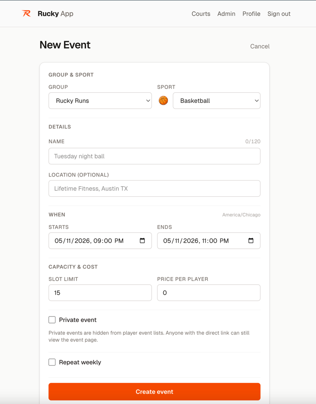Tick the Private event checkbox
The width and height of the screenshot is (316, 404).
(x=52, y=320)
